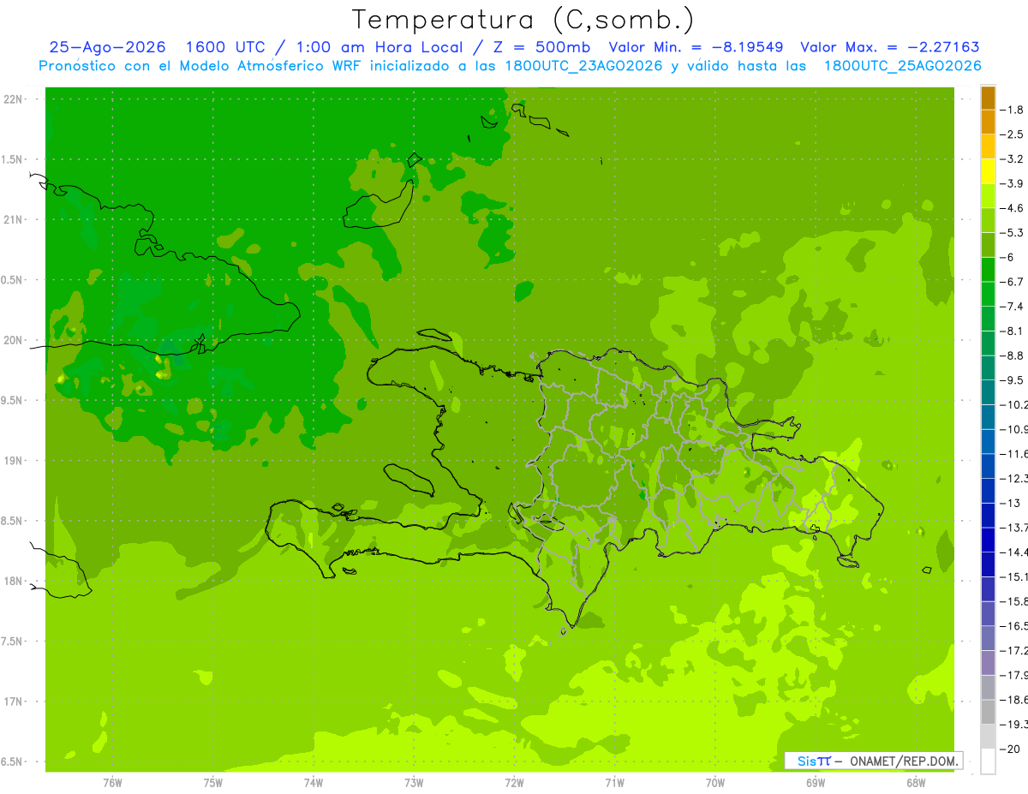This screenshot has width=1028, height=794.
Task: Click 'Valor Min. = -8.19549' text
Action: [x=696, y=48]
